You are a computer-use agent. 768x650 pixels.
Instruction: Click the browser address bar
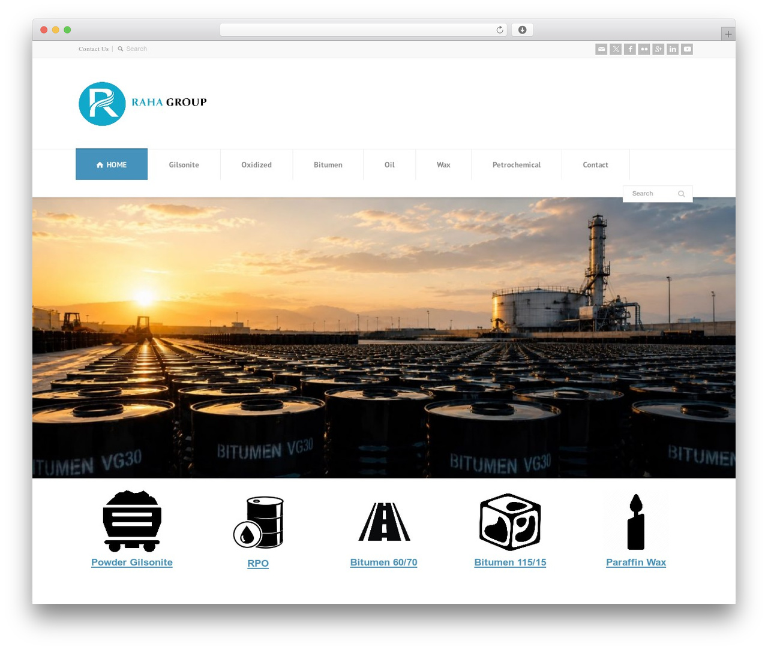pyautogui.click(x=364, y=30)
